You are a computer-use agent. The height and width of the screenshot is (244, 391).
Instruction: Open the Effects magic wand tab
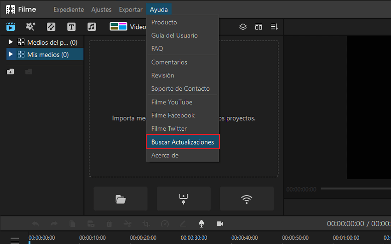coord(30,27)
